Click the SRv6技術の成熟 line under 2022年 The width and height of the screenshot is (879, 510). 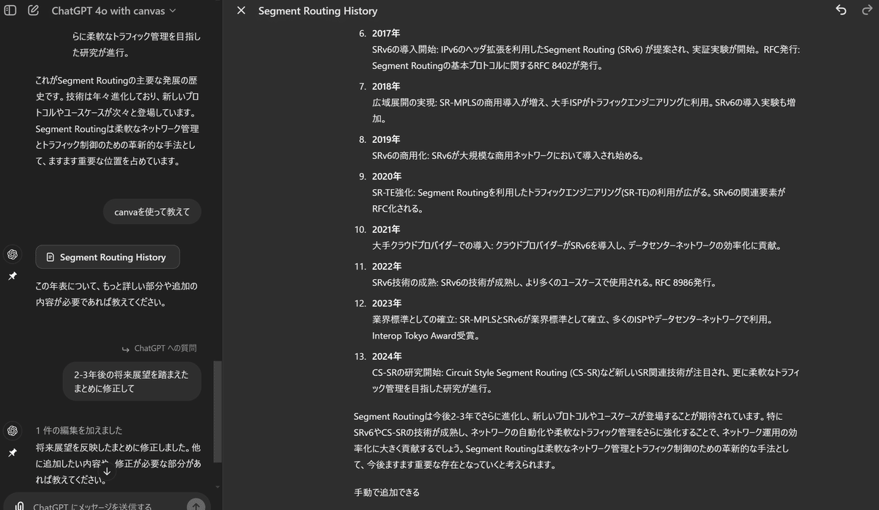pyautogui.click(x=544, y=282)
